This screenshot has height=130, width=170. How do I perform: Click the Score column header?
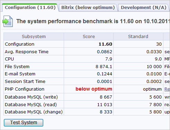[x=89, y=37]
